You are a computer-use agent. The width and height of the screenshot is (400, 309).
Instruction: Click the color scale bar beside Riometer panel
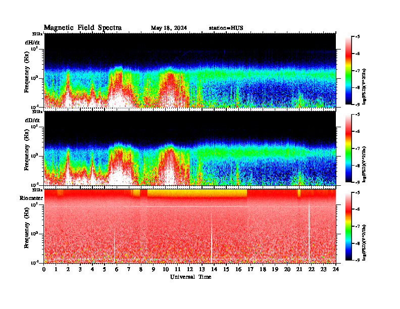(348, 226)
